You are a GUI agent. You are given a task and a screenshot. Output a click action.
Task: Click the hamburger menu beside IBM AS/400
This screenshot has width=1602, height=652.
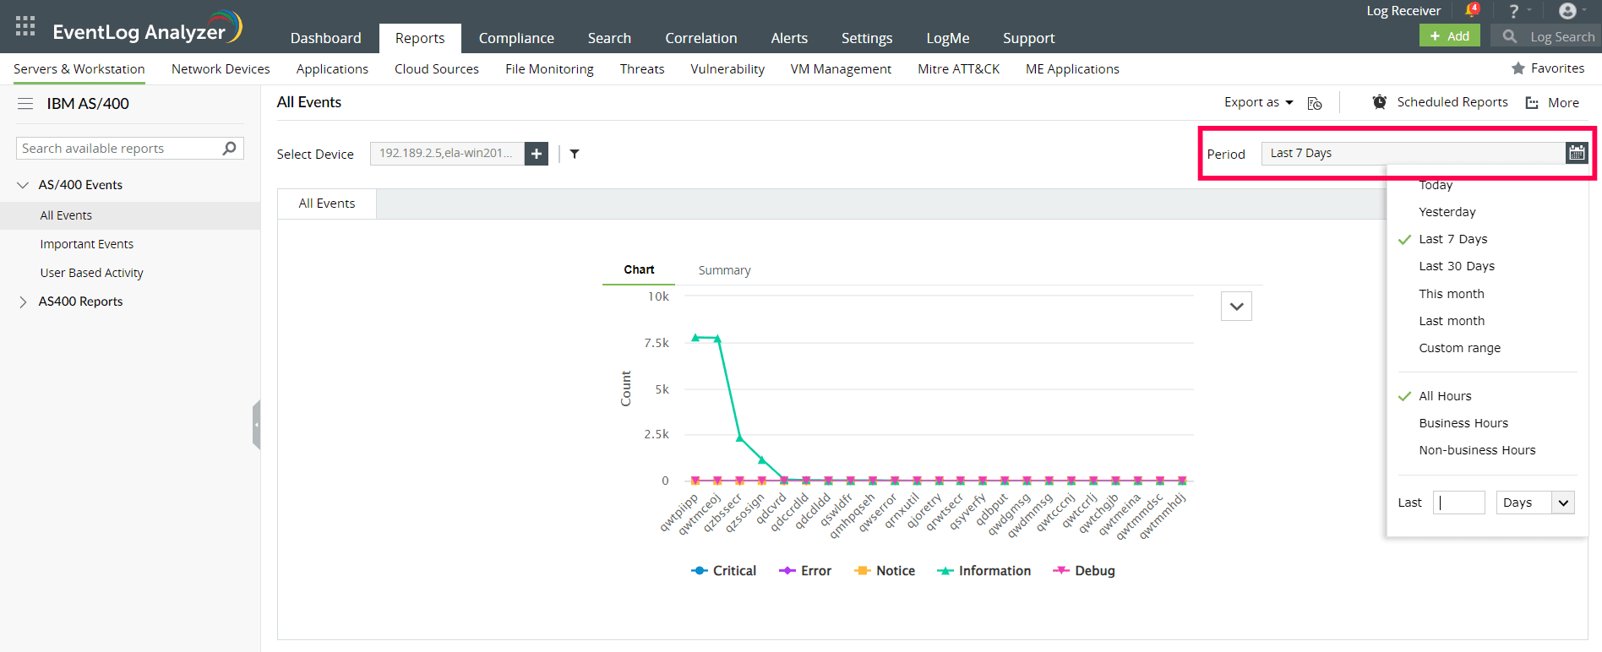point(25,104)
